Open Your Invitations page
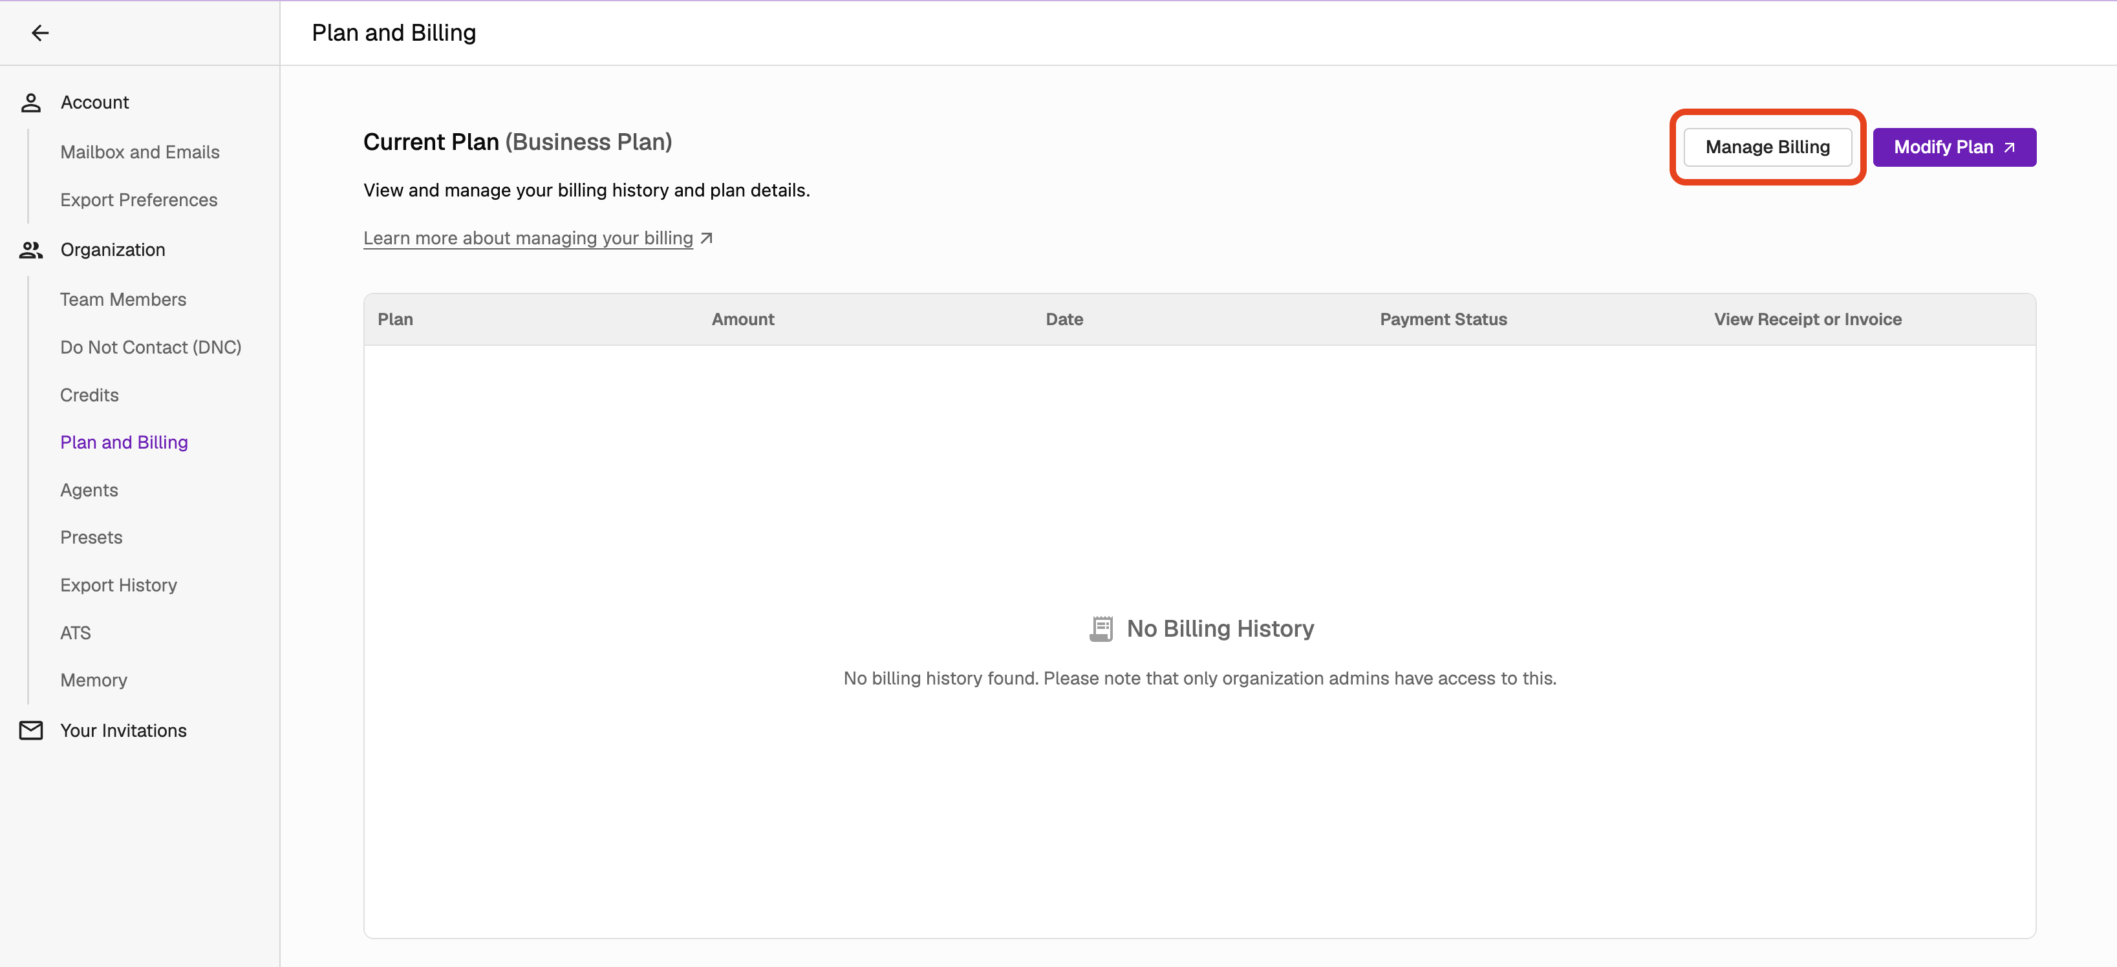This screenshot has height=967, width=2117. (124, 730)
